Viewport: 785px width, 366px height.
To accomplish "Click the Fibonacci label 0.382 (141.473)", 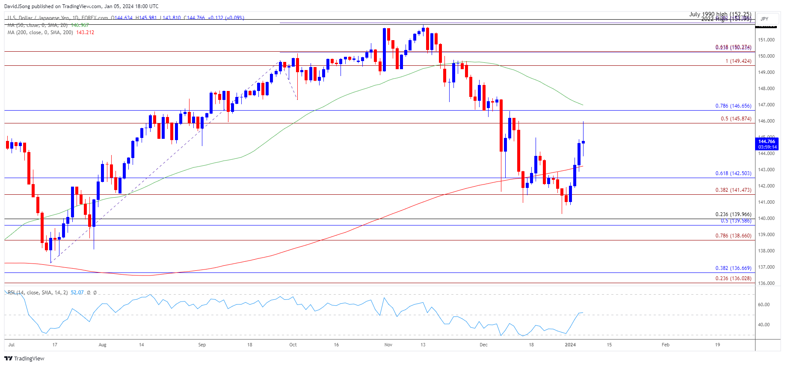I will [x=733, y=190].
